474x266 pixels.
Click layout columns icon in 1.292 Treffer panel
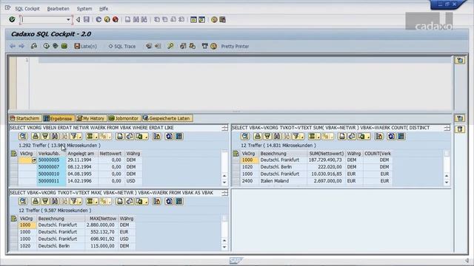[178, 136]
